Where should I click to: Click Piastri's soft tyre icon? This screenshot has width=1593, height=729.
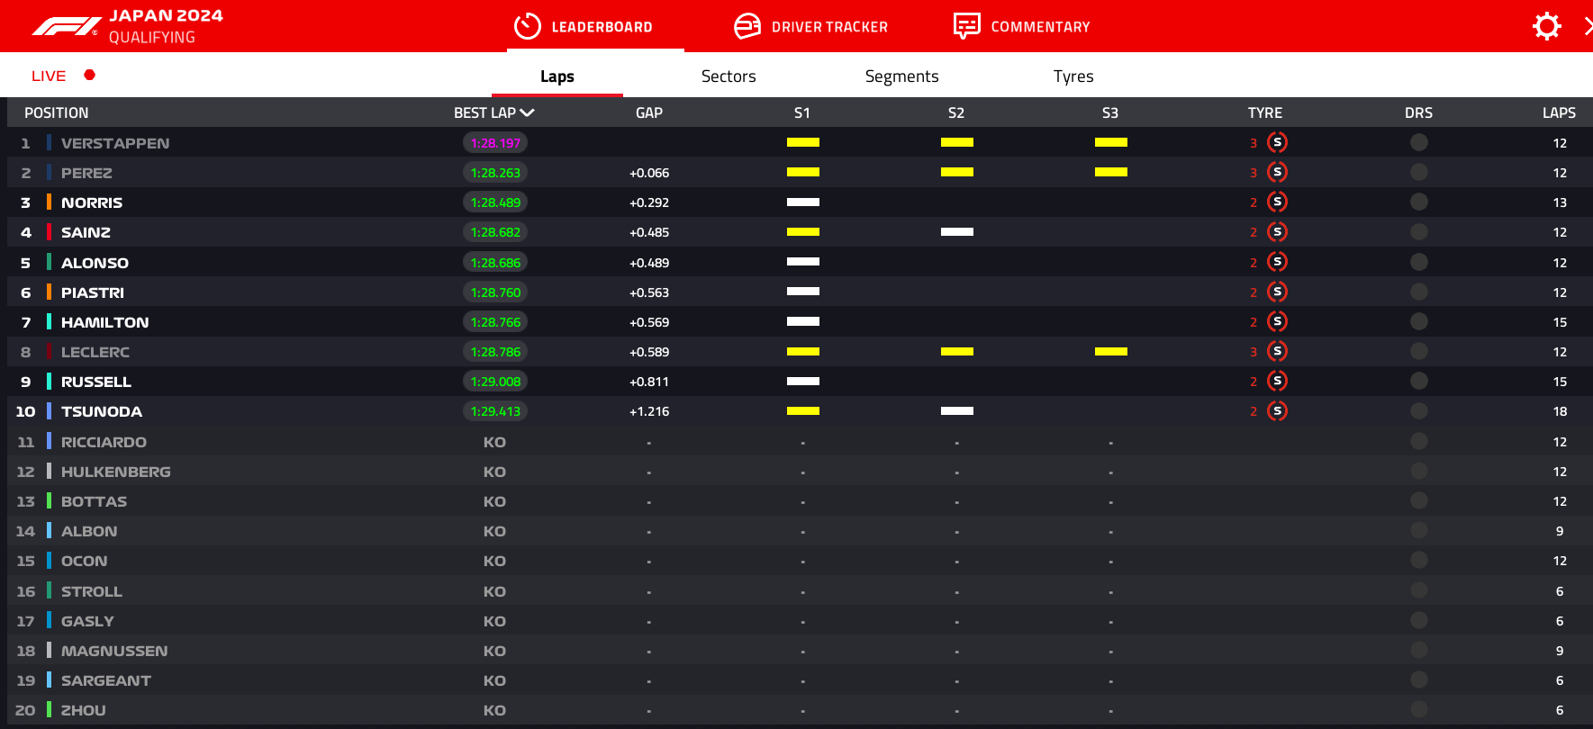(1277, 292)
